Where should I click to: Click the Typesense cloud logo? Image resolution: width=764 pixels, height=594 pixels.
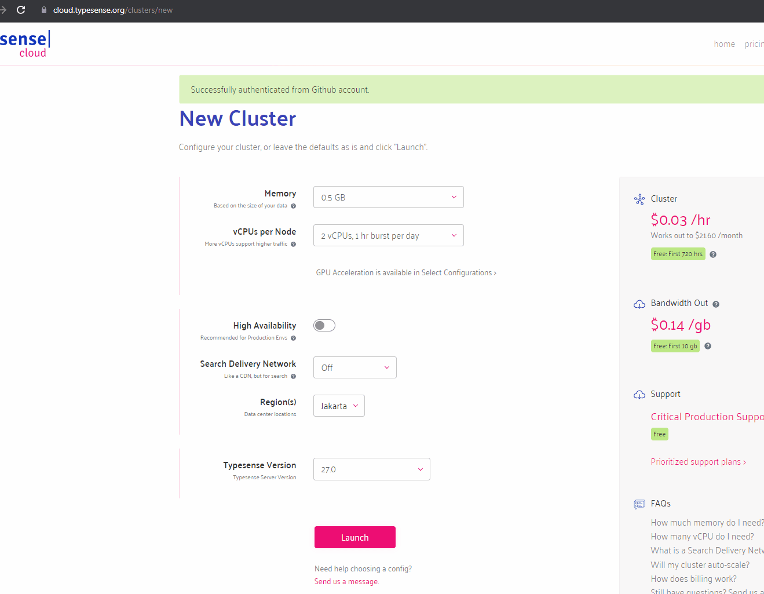(x=25, y=44)
